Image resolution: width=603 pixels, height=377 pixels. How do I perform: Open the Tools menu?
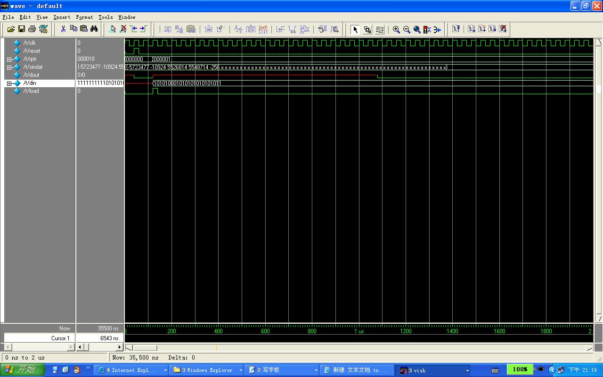click(x=106, y=17)
